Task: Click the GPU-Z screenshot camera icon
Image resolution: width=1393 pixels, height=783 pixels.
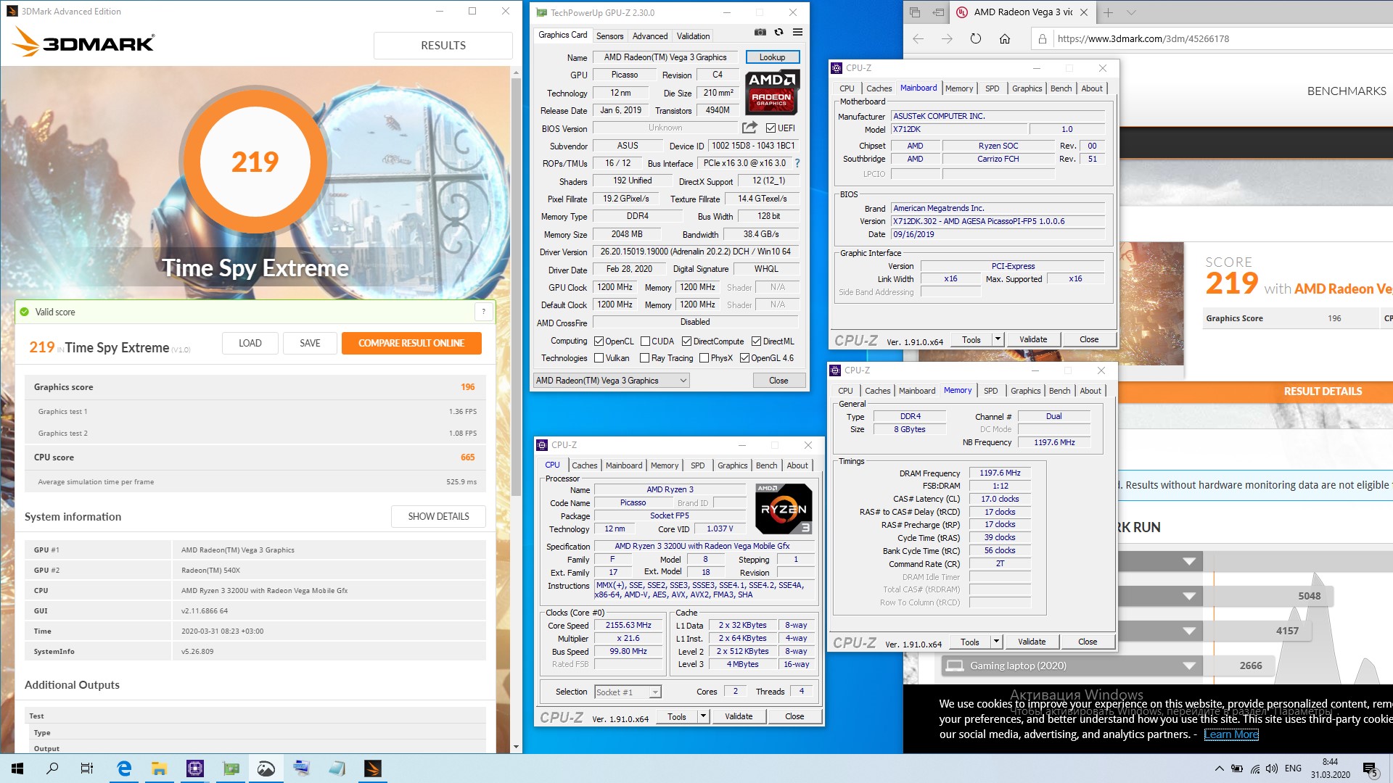Action: click(x=760, y=32)
